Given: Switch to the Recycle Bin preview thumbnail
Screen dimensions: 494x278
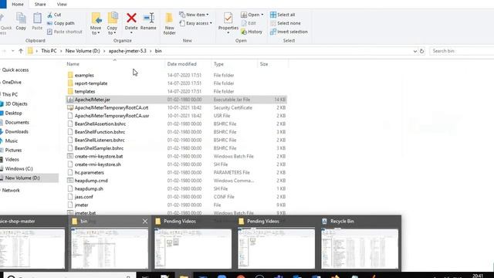Looking at the screenshot, I should point(360,249).
